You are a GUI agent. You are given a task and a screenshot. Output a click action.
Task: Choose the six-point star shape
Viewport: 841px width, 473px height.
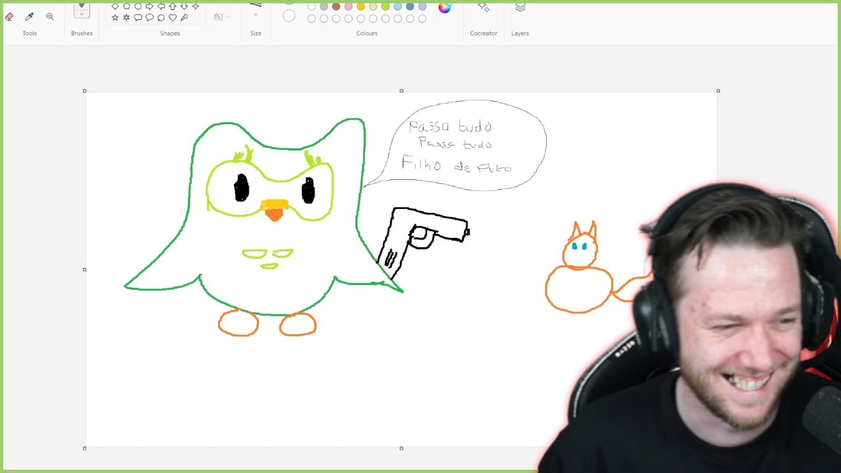(127, 18)
